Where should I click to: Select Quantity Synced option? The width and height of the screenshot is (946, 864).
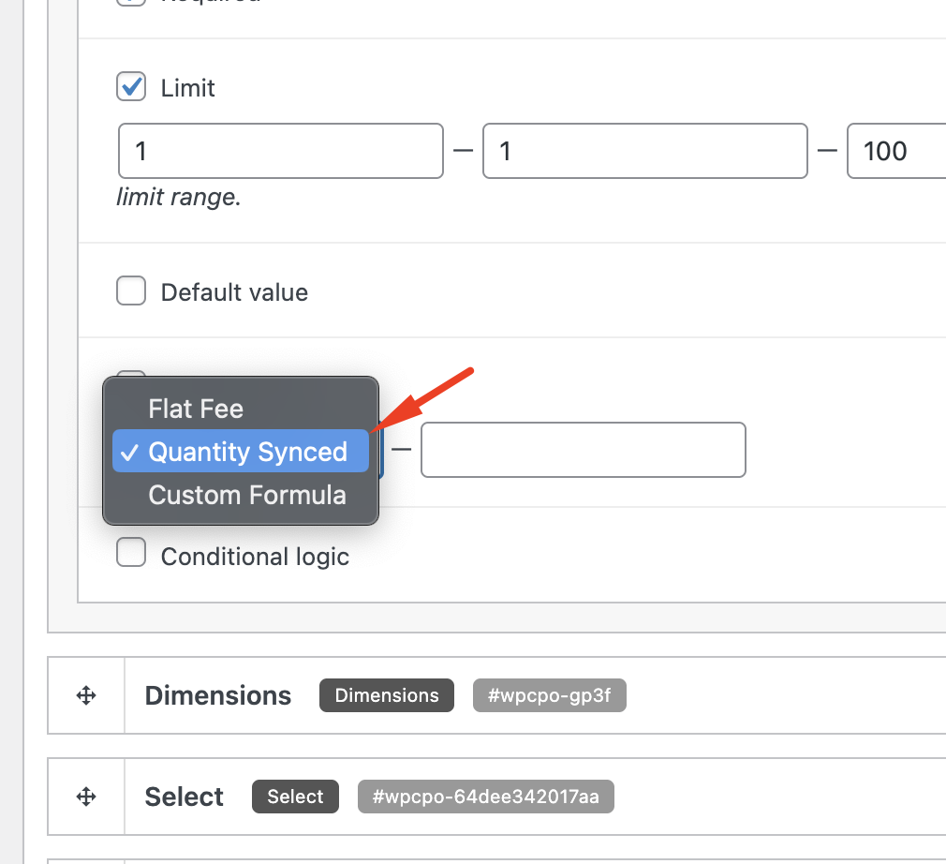(x=247, y=452)
